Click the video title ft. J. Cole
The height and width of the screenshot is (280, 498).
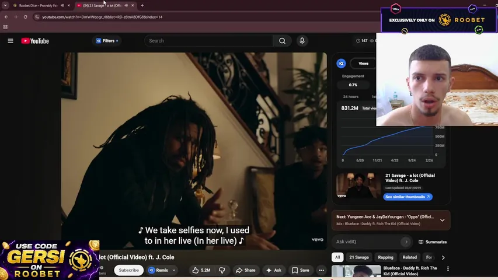tap(137, 257)
